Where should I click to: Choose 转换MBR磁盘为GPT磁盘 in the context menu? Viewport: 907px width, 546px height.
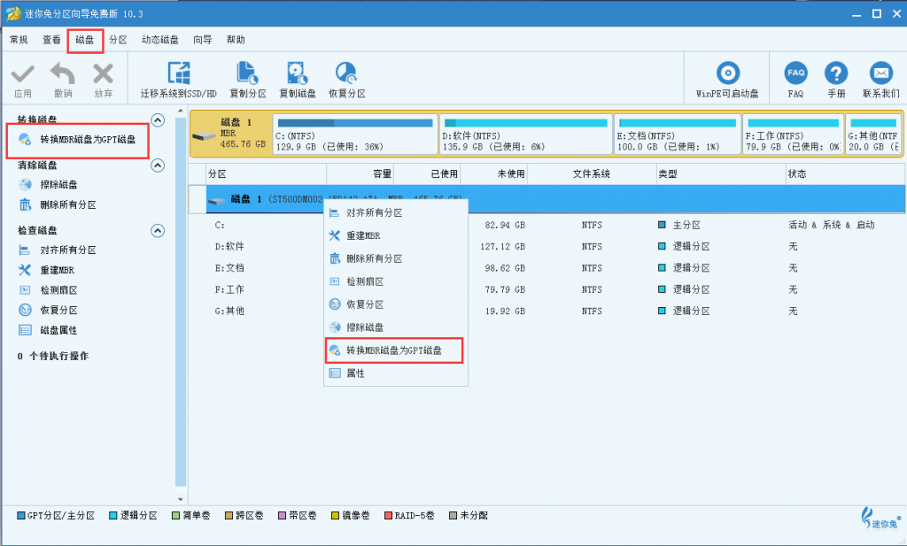pos(396,350)
